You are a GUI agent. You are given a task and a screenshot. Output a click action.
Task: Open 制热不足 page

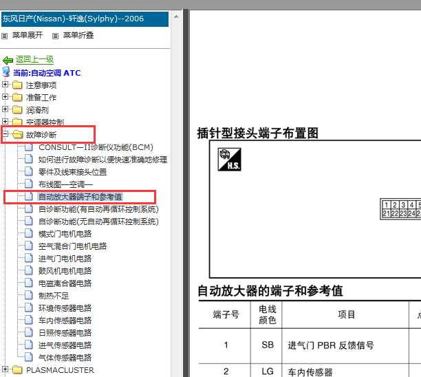(x=54, y=295)
